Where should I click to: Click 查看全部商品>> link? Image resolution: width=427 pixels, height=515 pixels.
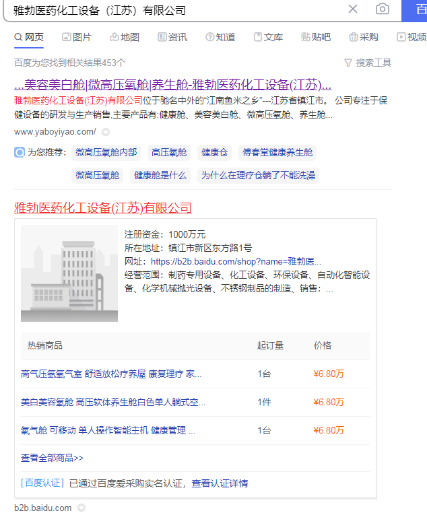click(x=52, y=458)
